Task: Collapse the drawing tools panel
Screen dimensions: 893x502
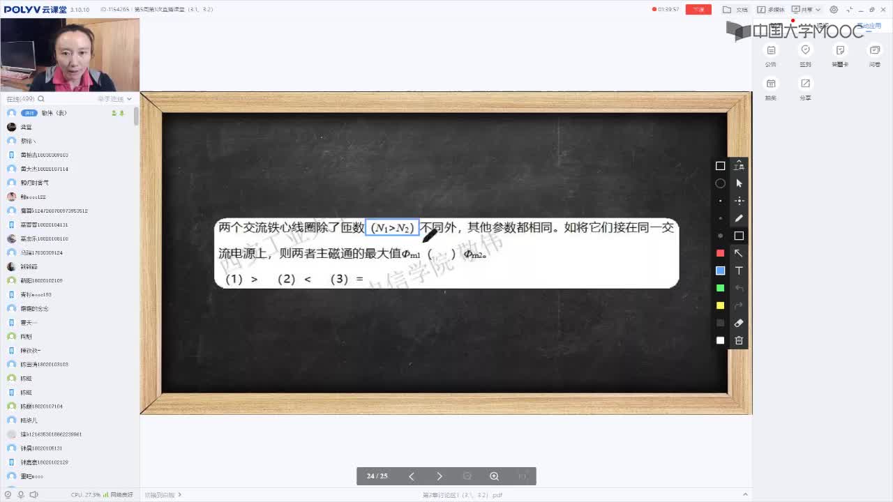Action: click(739, 165)
